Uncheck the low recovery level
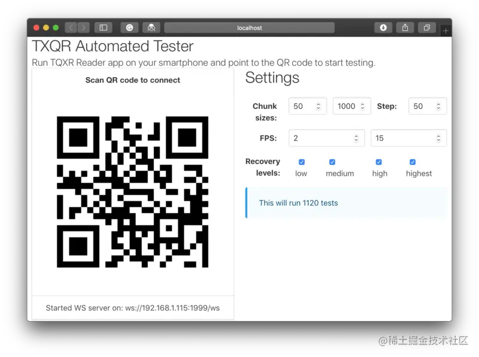This screenshot has height=357, width=479. [x=302, y=161]
